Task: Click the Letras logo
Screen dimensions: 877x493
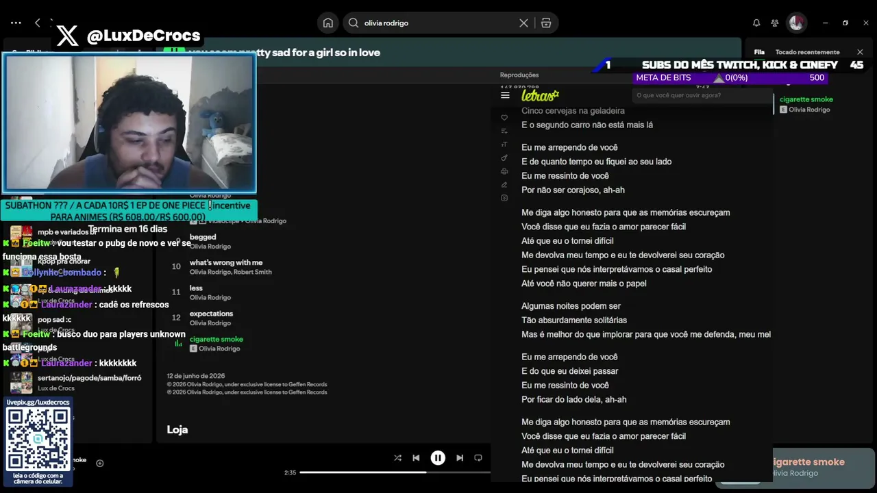Action: click(x=540, y=95)
